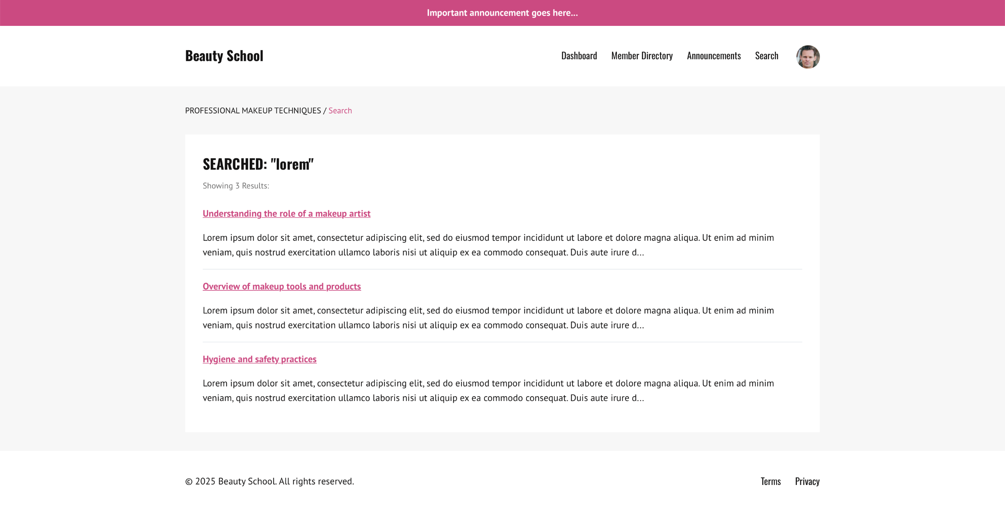Click the pink Search breadcrumb link

340,111
